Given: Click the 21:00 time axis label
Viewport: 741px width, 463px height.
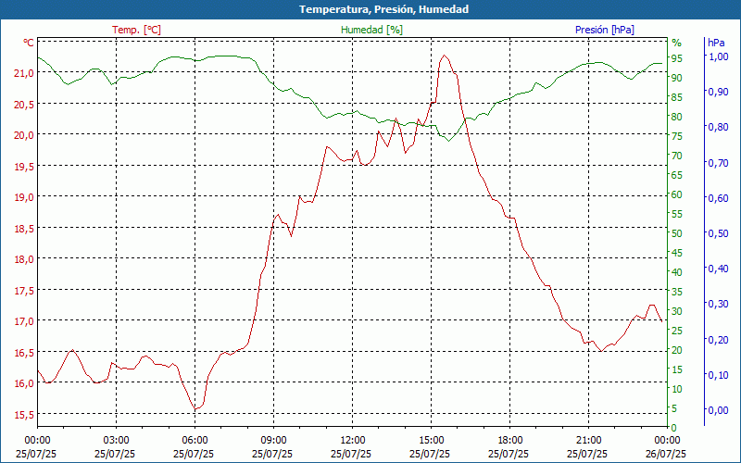Looking at the screenshot, I should pyautogui.click(x=589, y=441).
